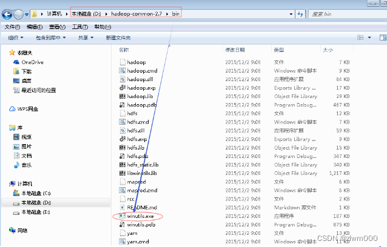Viewport: 387px width, 247px height.
Task: Open the address bar history dropdown
Action: pyautogui.click(x=291, y=14)
